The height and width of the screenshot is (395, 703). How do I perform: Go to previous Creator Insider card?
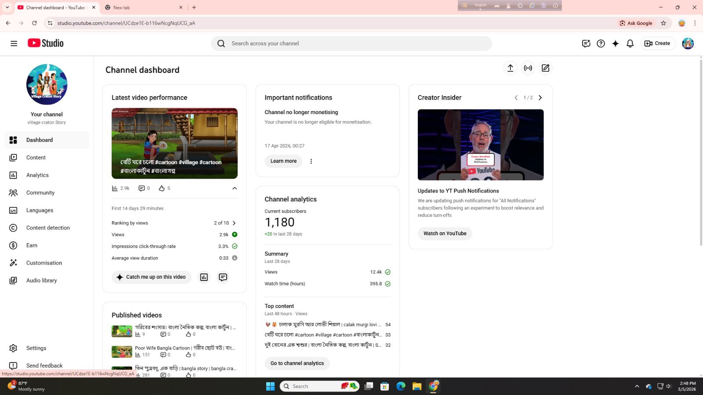[516, 98]
